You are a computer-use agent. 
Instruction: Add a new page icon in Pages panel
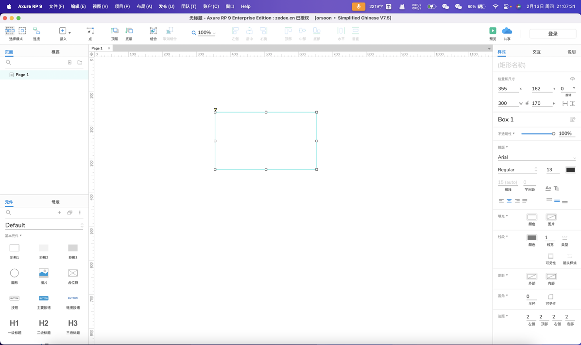69,63
